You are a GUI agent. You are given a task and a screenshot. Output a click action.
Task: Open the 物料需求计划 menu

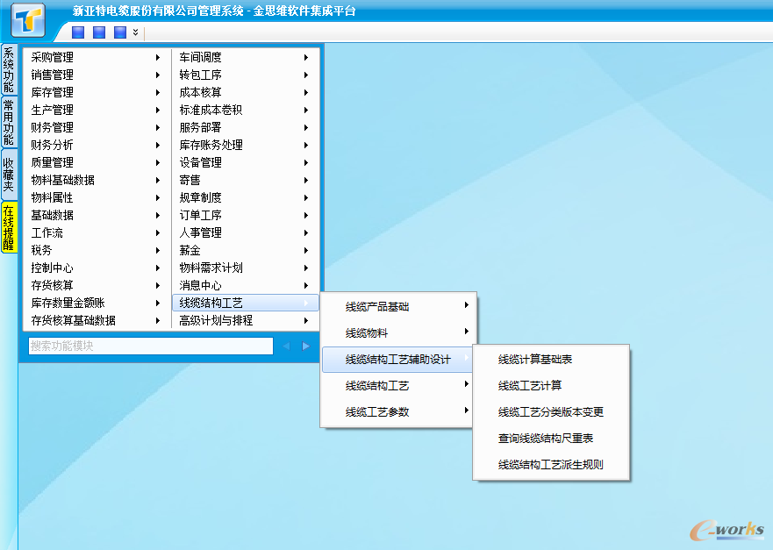point(246,268)
